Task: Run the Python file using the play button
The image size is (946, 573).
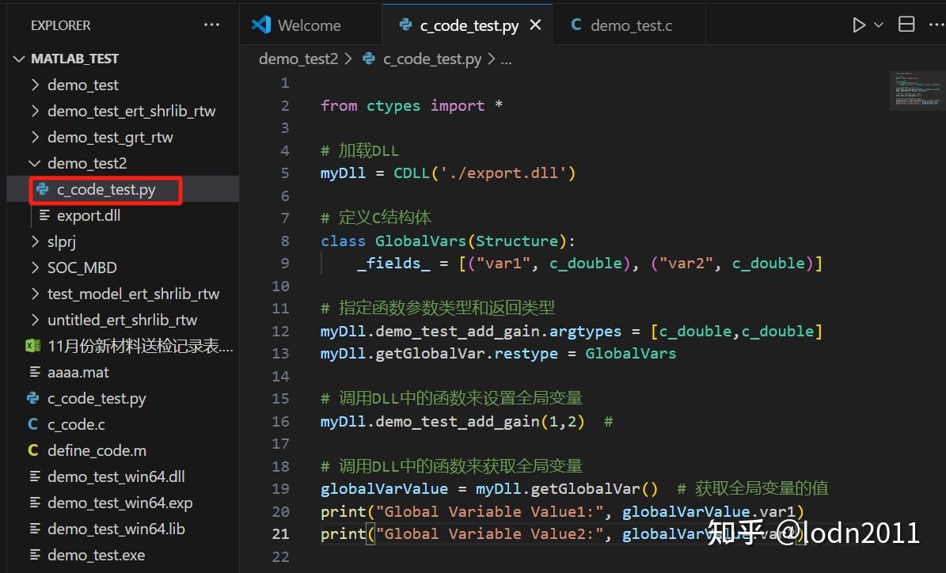Action: (x=858, y=24)
